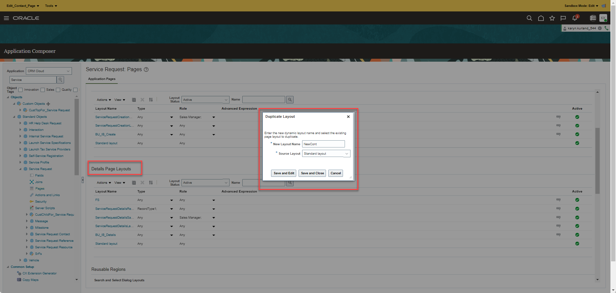This screenshot has height=293, width=616.
Task: Expand the Vehicle tree node
Action: coord(20,260)
